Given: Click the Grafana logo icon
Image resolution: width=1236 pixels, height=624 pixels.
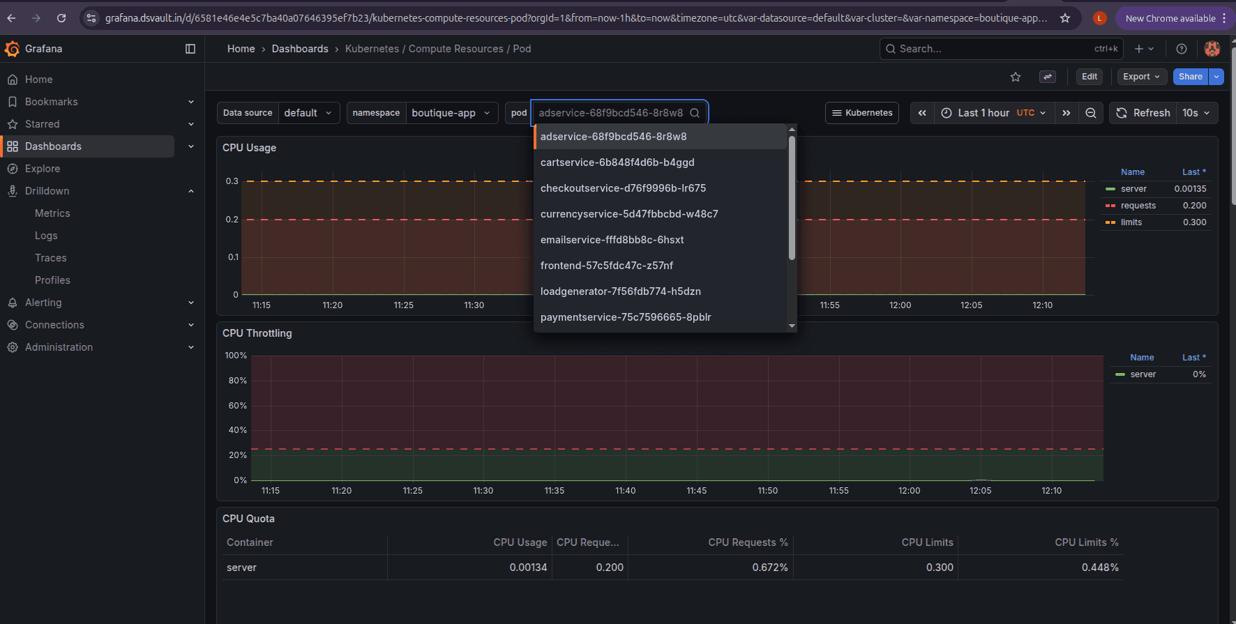Looking at the screenshot, I should (x=13, y=49).
